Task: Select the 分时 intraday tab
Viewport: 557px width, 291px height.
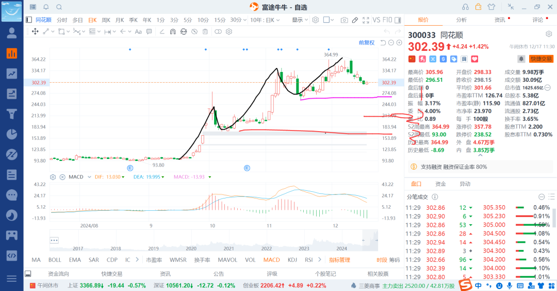Action: [x=62, y=20]
